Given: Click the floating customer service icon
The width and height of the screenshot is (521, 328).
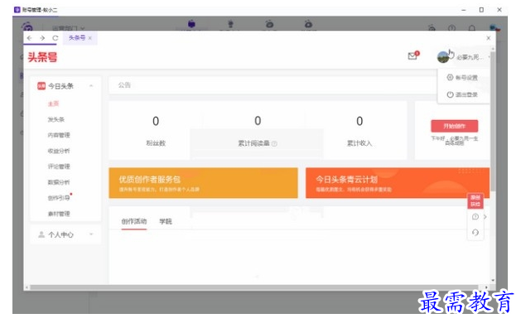Looking at the screenshot, I should click(475, 232).
